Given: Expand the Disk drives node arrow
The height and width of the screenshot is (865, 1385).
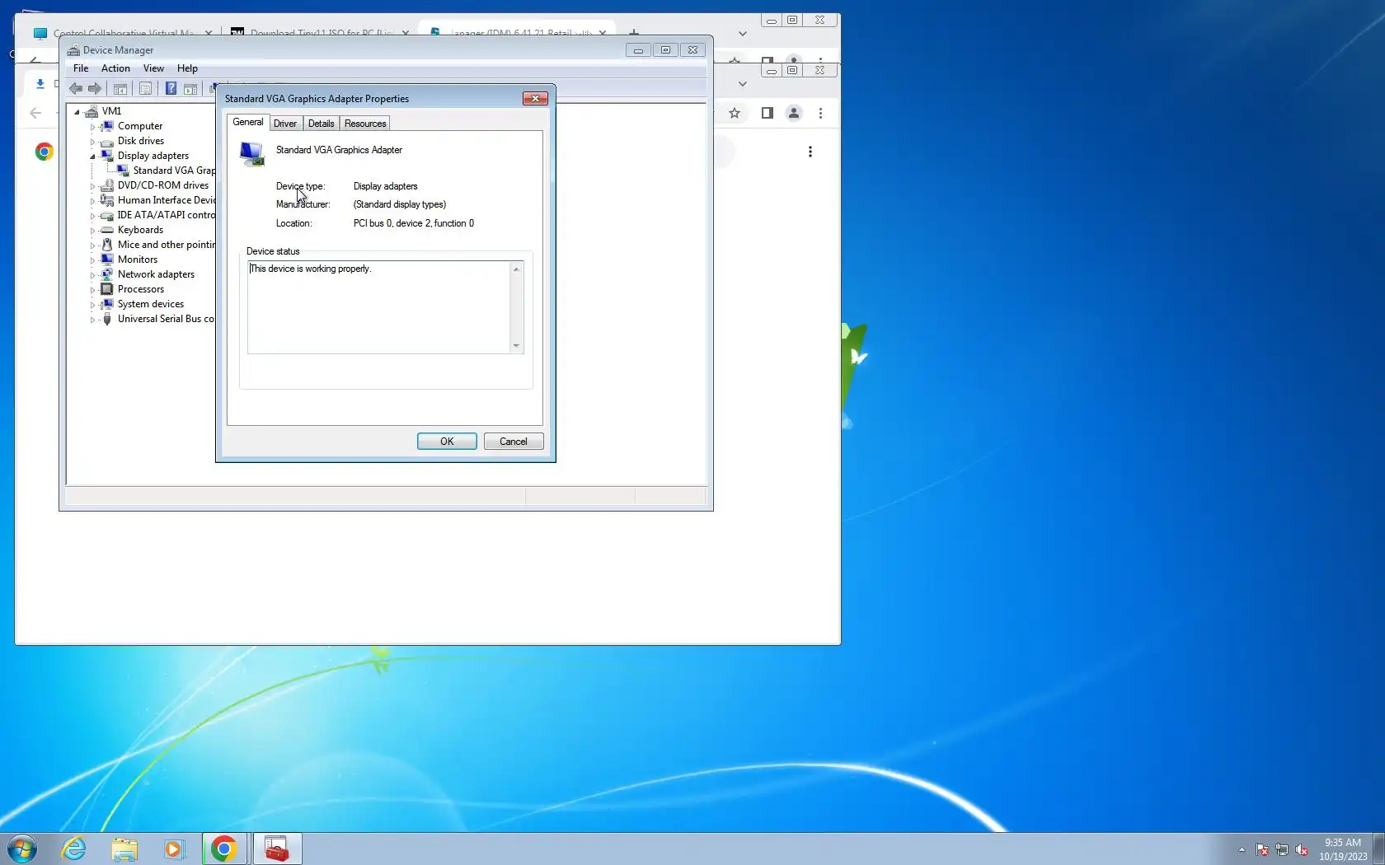Looking at the screenshot, I should 92,142.
